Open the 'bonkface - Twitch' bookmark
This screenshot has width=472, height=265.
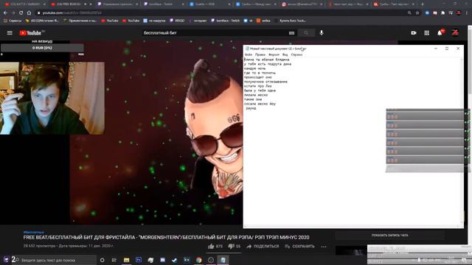point(225,21)
